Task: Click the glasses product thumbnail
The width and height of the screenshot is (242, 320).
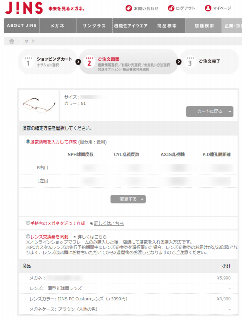Action: click(x=39, y=105)
